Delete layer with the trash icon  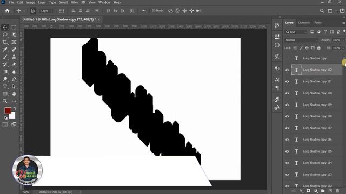337,191
